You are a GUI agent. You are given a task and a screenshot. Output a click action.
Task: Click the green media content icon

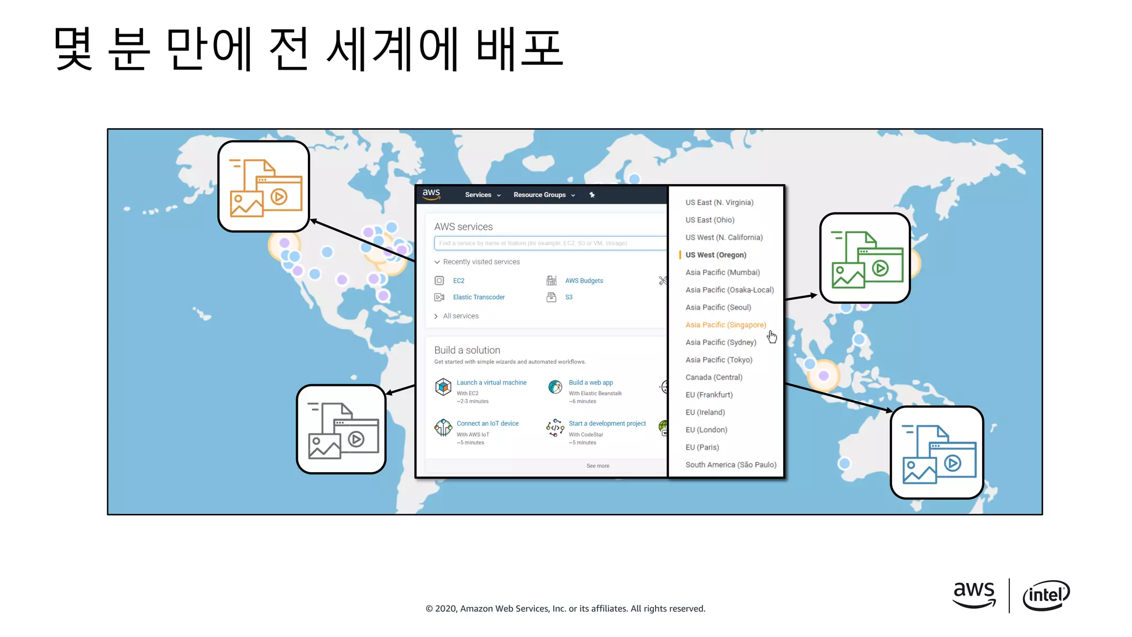click(865, 258)
